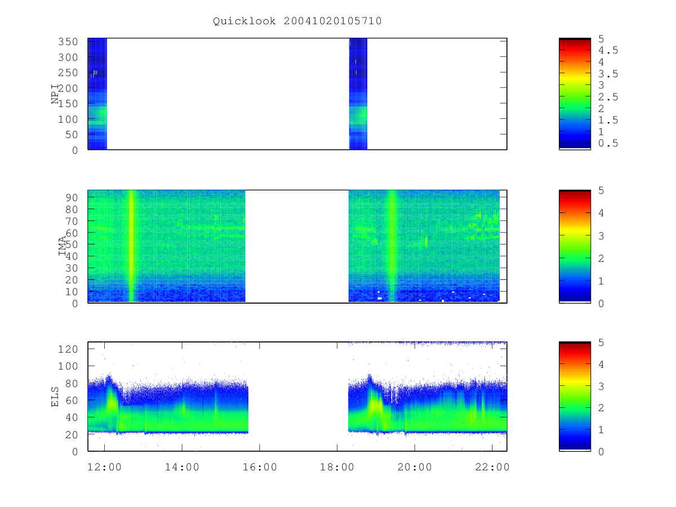Click the first NPI data strip near 12:00
This screenshot has height=507, width=676.
pyautogui.click(x=97, y=94)
